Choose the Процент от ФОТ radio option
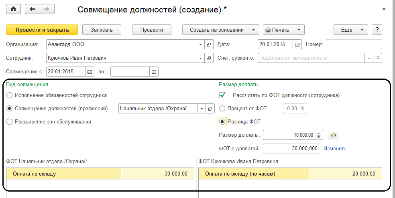This screenshot has width=395, height=198. pos(222,108)
